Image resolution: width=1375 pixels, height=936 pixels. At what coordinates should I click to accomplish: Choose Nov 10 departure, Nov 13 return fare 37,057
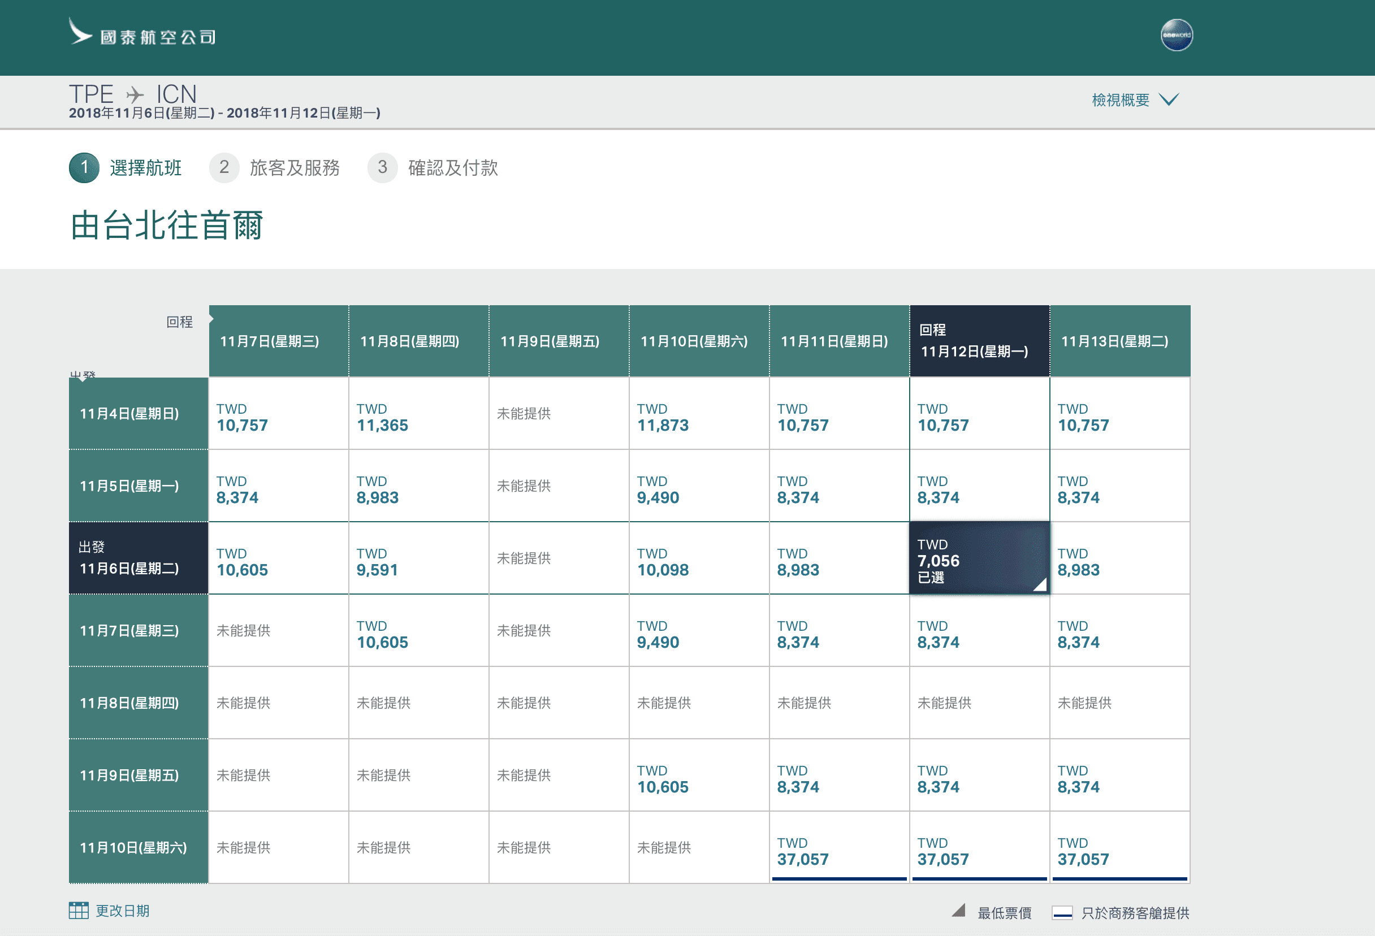pos(1120,847)
